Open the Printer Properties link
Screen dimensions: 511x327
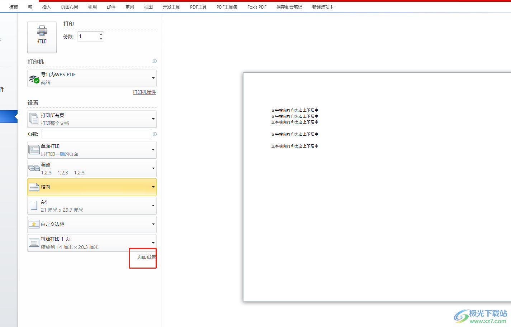pyautogui.click(x=144, y=92)
